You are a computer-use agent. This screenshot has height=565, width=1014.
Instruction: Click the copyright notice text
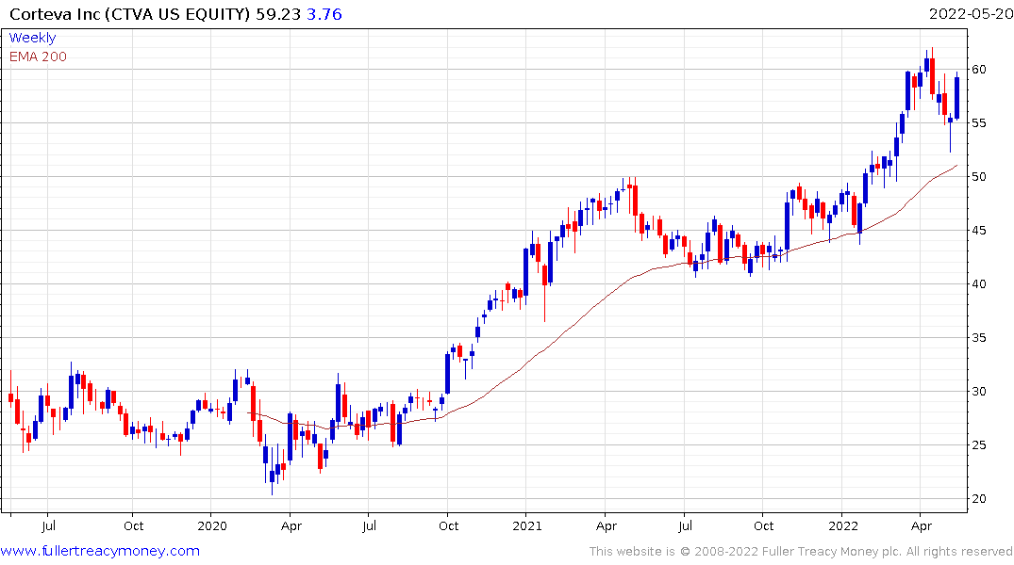[x=801, y=551]
